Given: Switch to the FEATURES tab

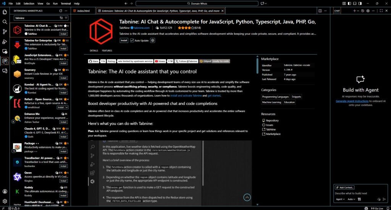Looking at the screenshot, I should point(107,50).
